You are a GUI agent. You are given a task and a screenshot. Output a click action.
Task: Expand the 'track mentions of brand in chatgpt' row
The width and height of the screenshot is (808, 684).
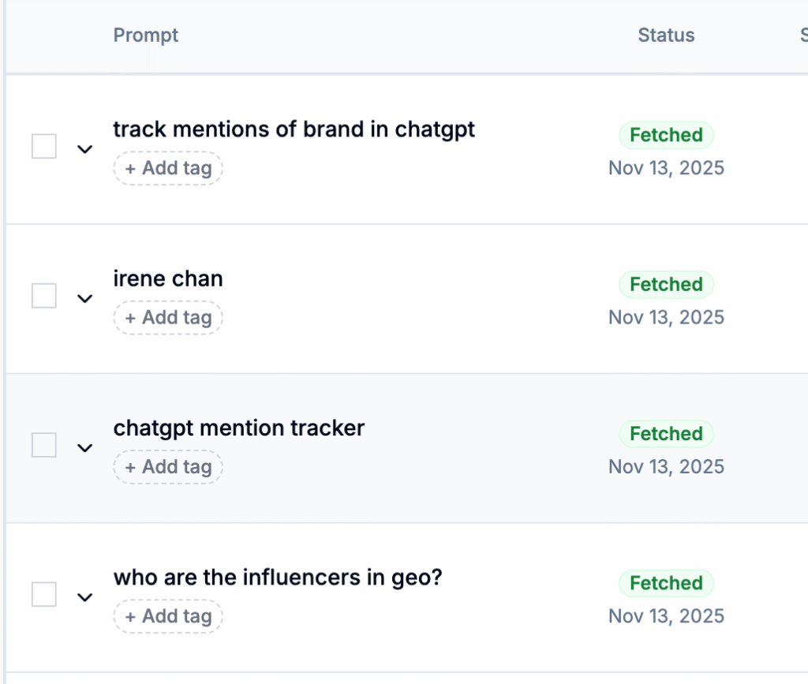(x=84, y=149)
